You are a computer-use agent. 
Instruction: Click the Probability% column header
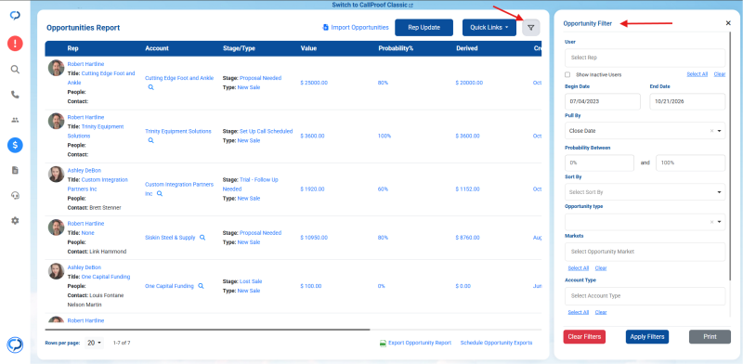coord(397,48)
